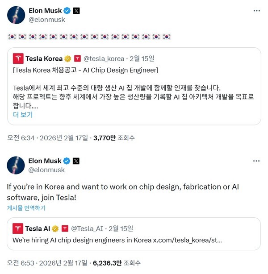268x274 pixels.
Task: Open the three-dot menu on first post
Action: click(256, 10)
